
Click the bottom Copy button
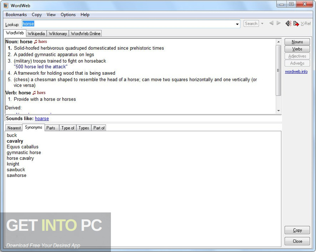(x=297, y=230)
